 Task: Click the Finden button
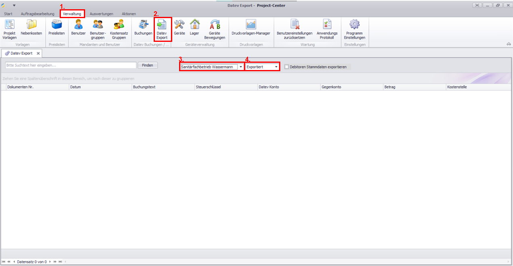click(148, 65)
